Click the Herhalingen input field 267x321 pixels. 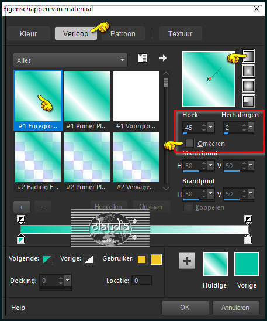tap(233, 128)
